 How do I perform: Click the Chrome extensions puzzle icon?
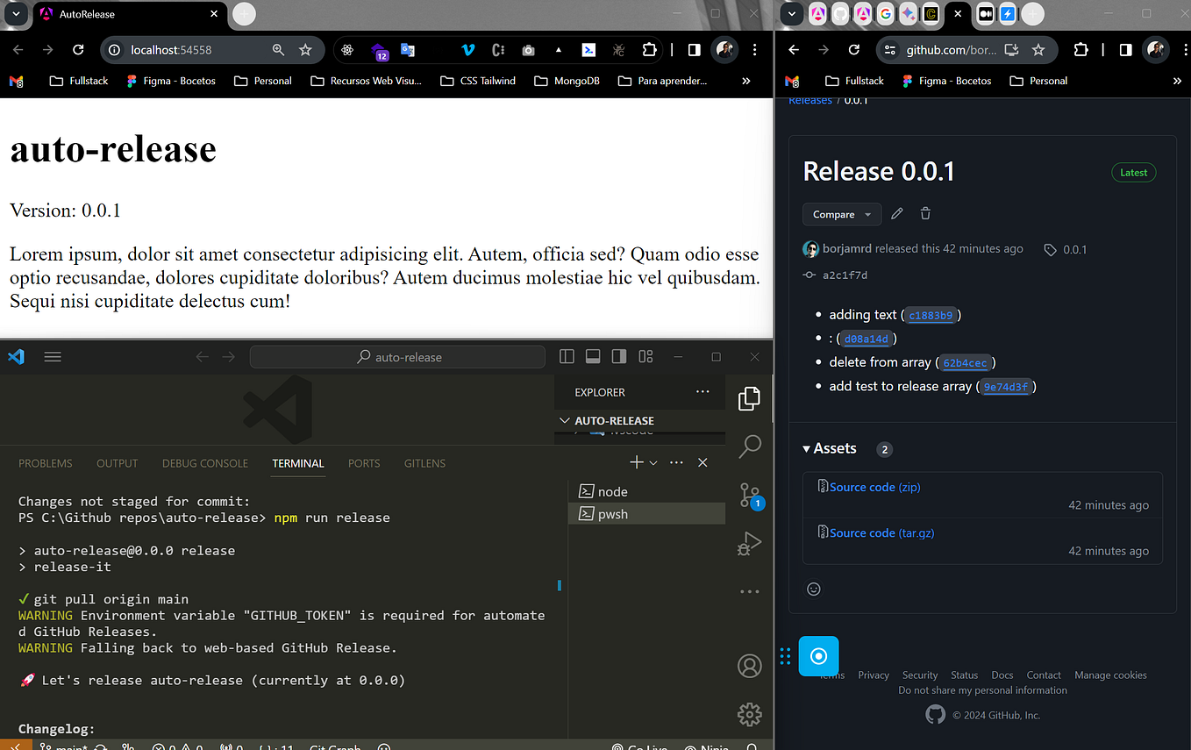coord(649,51)
